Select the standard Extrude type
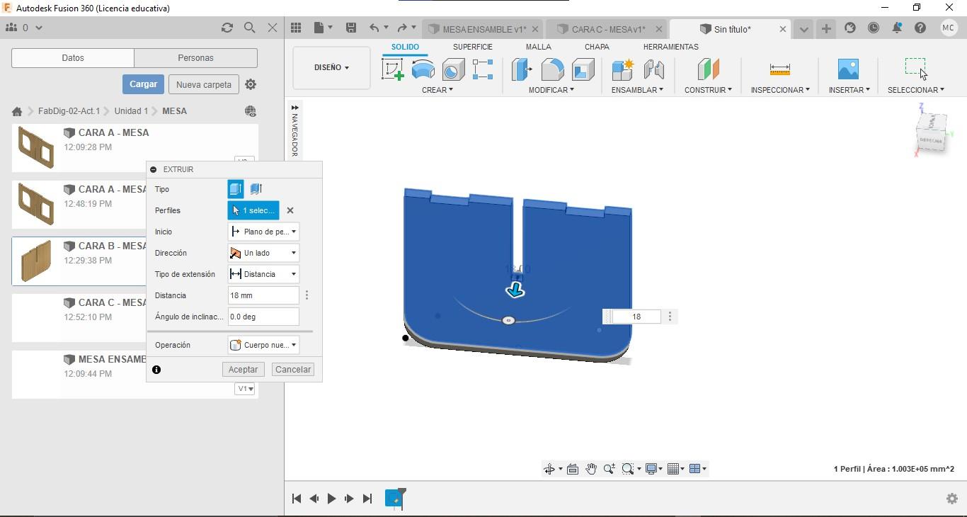 236,189
